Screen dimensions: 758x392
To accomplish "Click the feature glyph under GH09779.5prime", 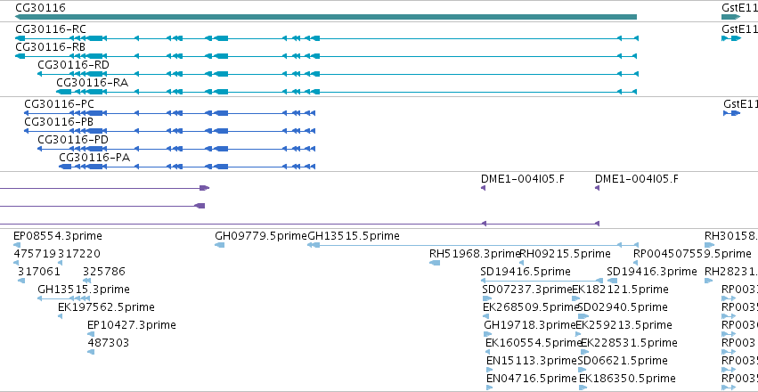I will click(x=219, y=245).
